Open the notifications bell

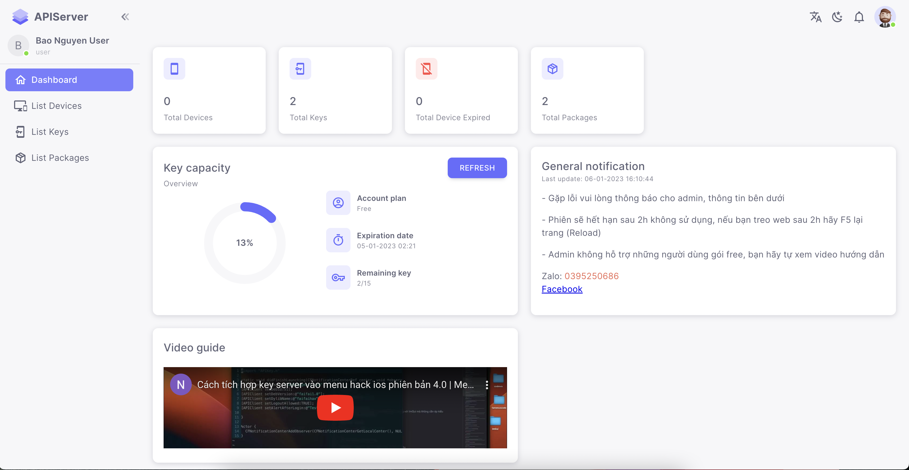(859, 17)
